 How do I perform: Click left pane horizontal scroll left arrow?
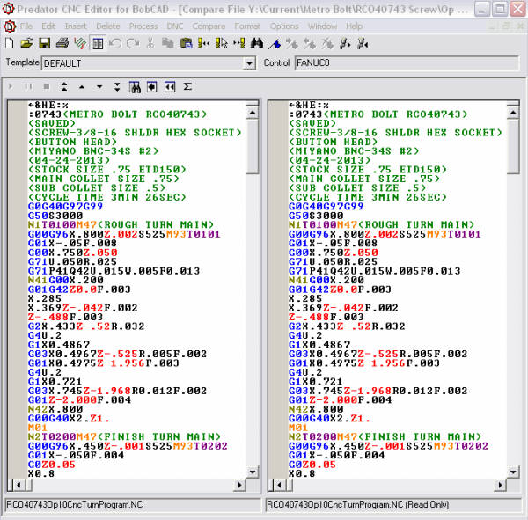18,485
